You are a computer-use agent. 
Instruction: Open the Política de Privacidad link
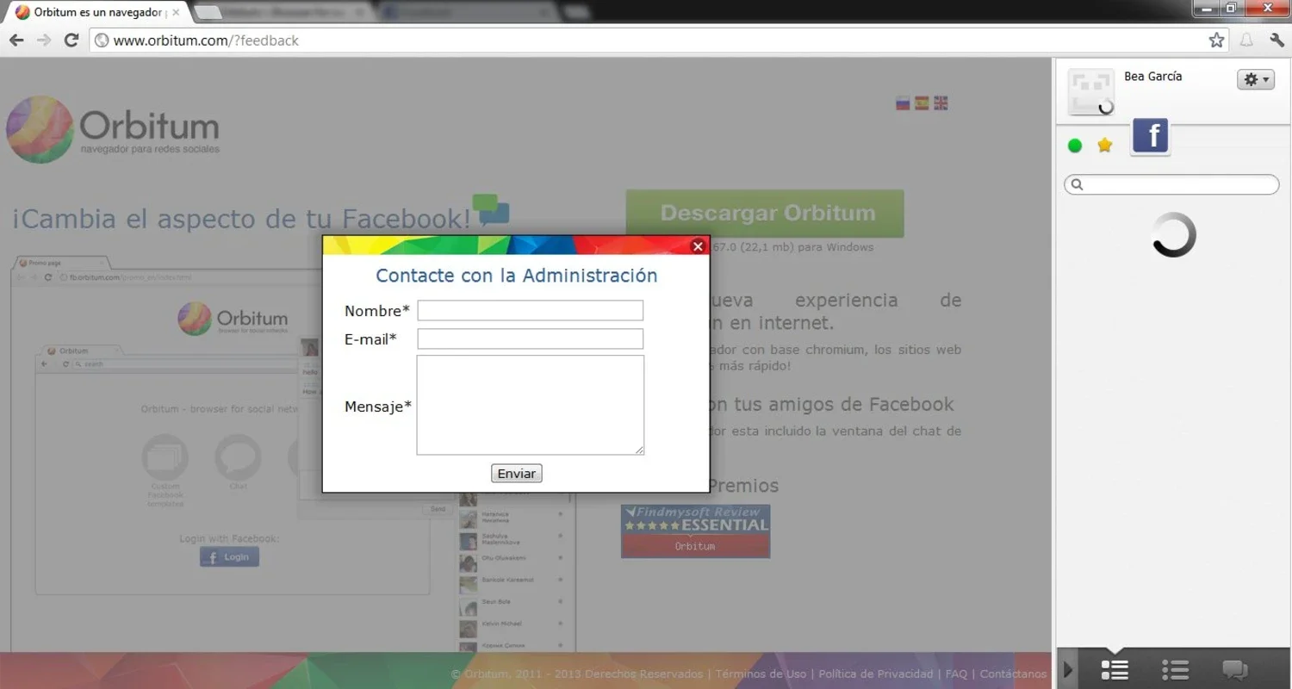click(875, 674)
